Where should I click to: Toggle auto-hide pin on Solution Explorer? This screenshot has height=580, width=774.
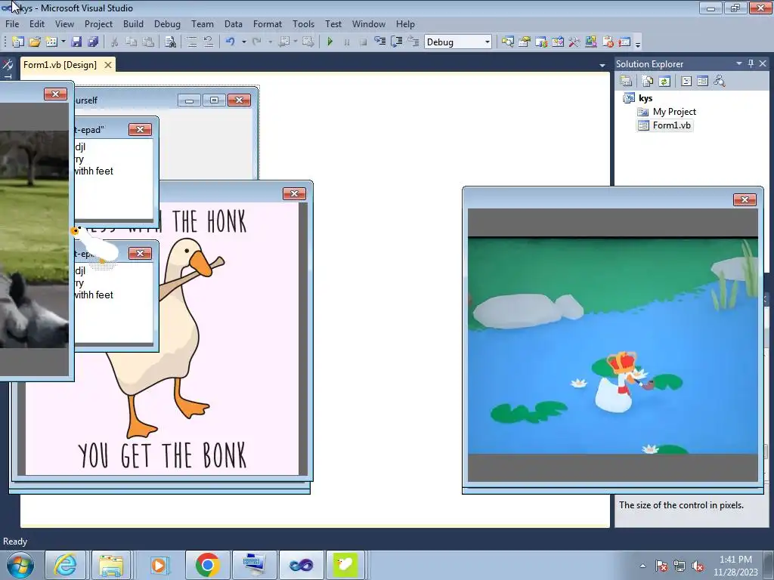click(751, 63)
